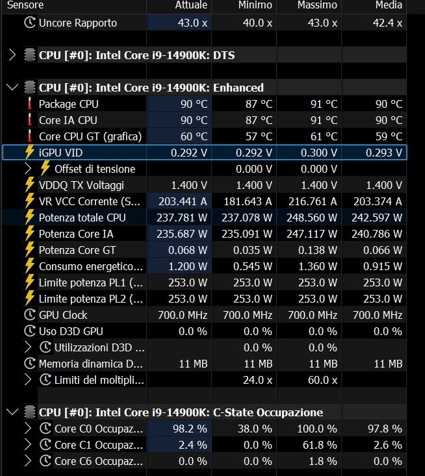
Task: Click the Core IA CPU thermometer icon
Action: (30, 120)
